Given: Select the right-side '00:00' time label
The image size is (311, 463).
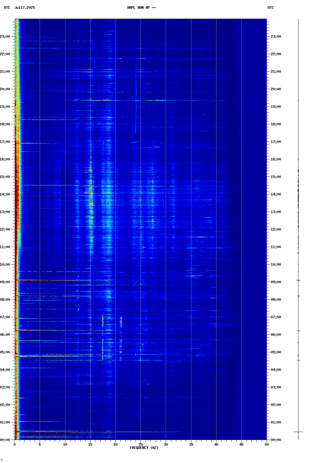Looking at the screenshot, I should pos(276,440).
